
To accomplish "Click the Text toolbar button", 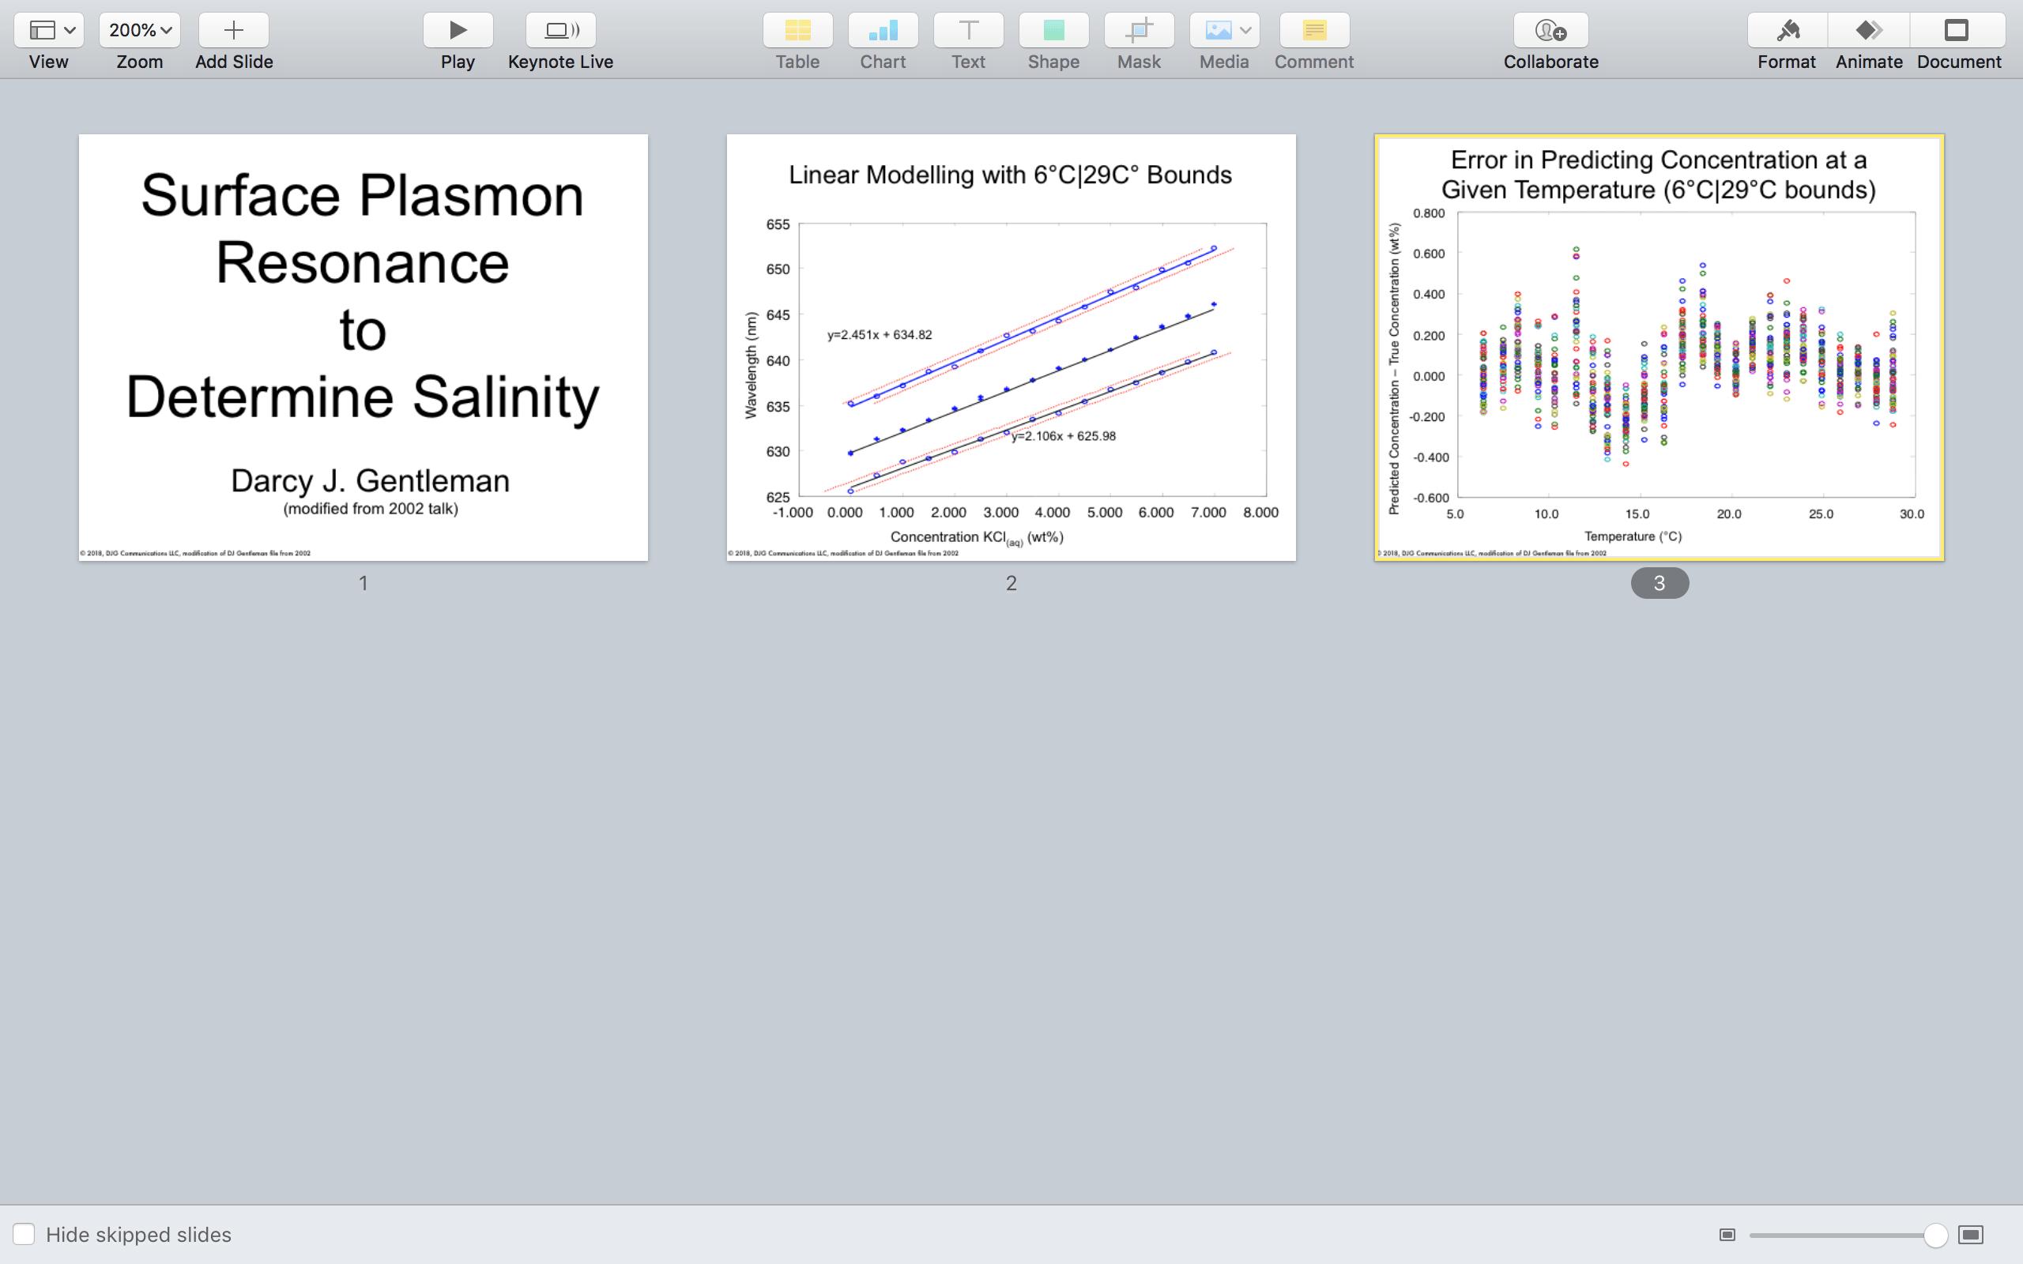I will tap(968, 31).
